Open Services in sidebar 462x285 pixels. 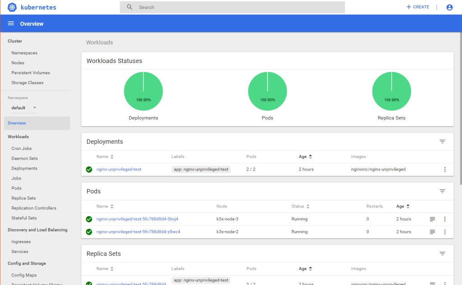pyautogui.click(x=20, y=252)
